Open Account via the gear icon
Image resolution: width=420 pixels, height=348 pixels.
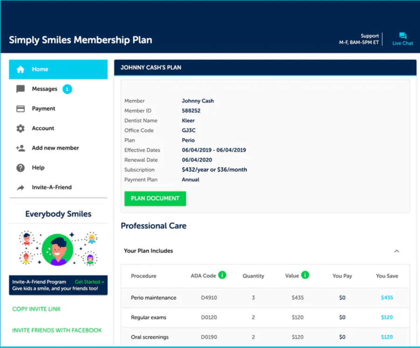(20, 128)
